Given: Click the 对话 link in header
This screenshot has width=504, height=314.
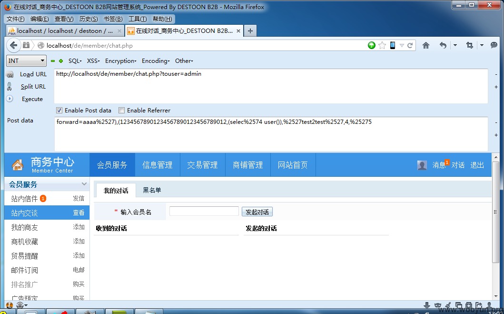Looking at the screenshot, I should pos(458,165).
